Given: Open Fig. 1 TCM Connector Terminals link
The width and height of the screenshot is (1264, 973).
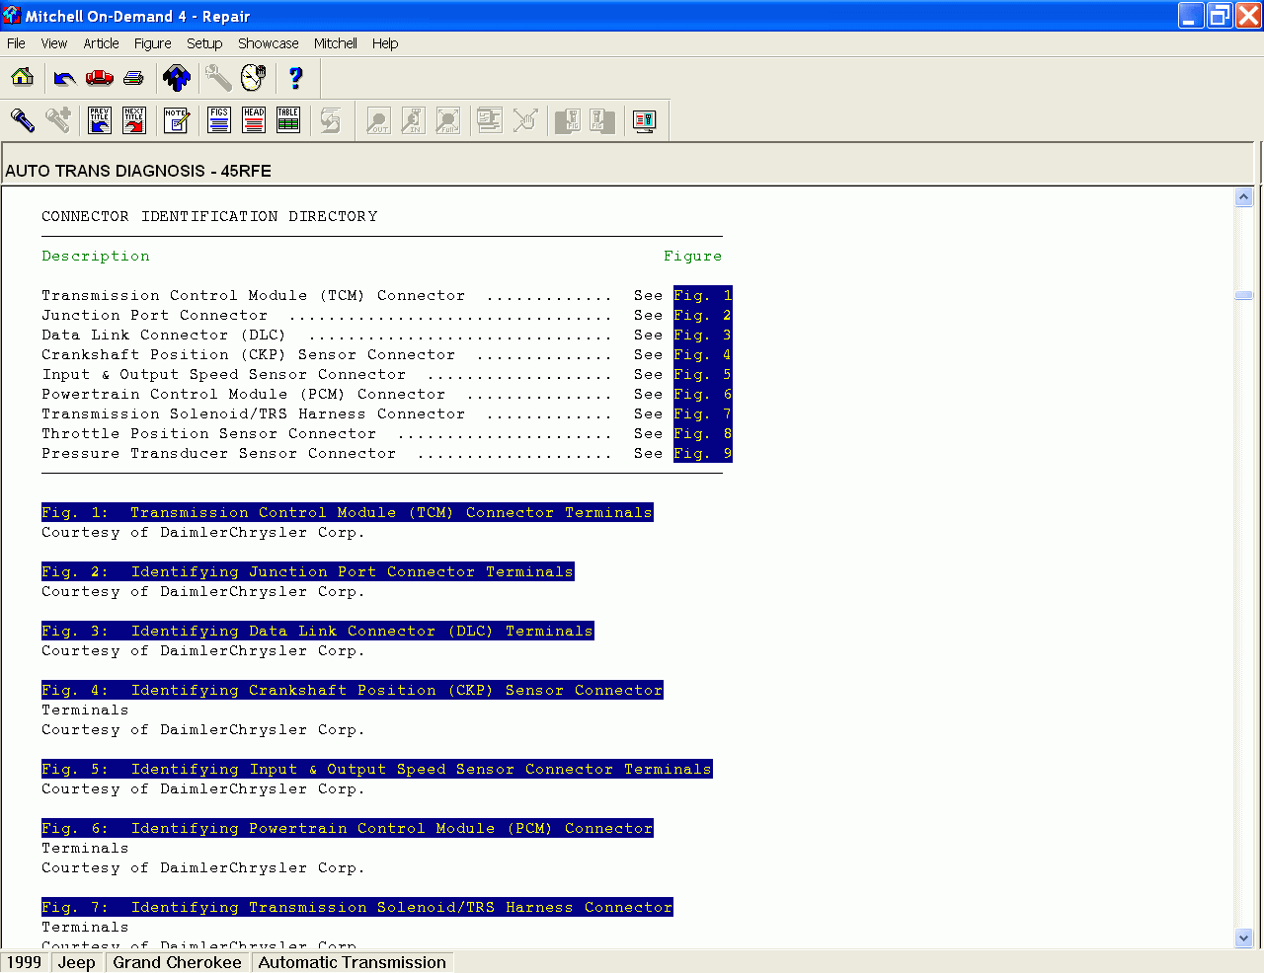Looking at the screenshot, I should [348, 512].
